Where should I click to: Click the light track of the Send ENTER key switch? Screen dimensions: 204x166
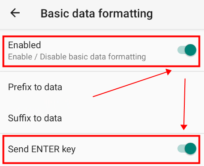181,149
